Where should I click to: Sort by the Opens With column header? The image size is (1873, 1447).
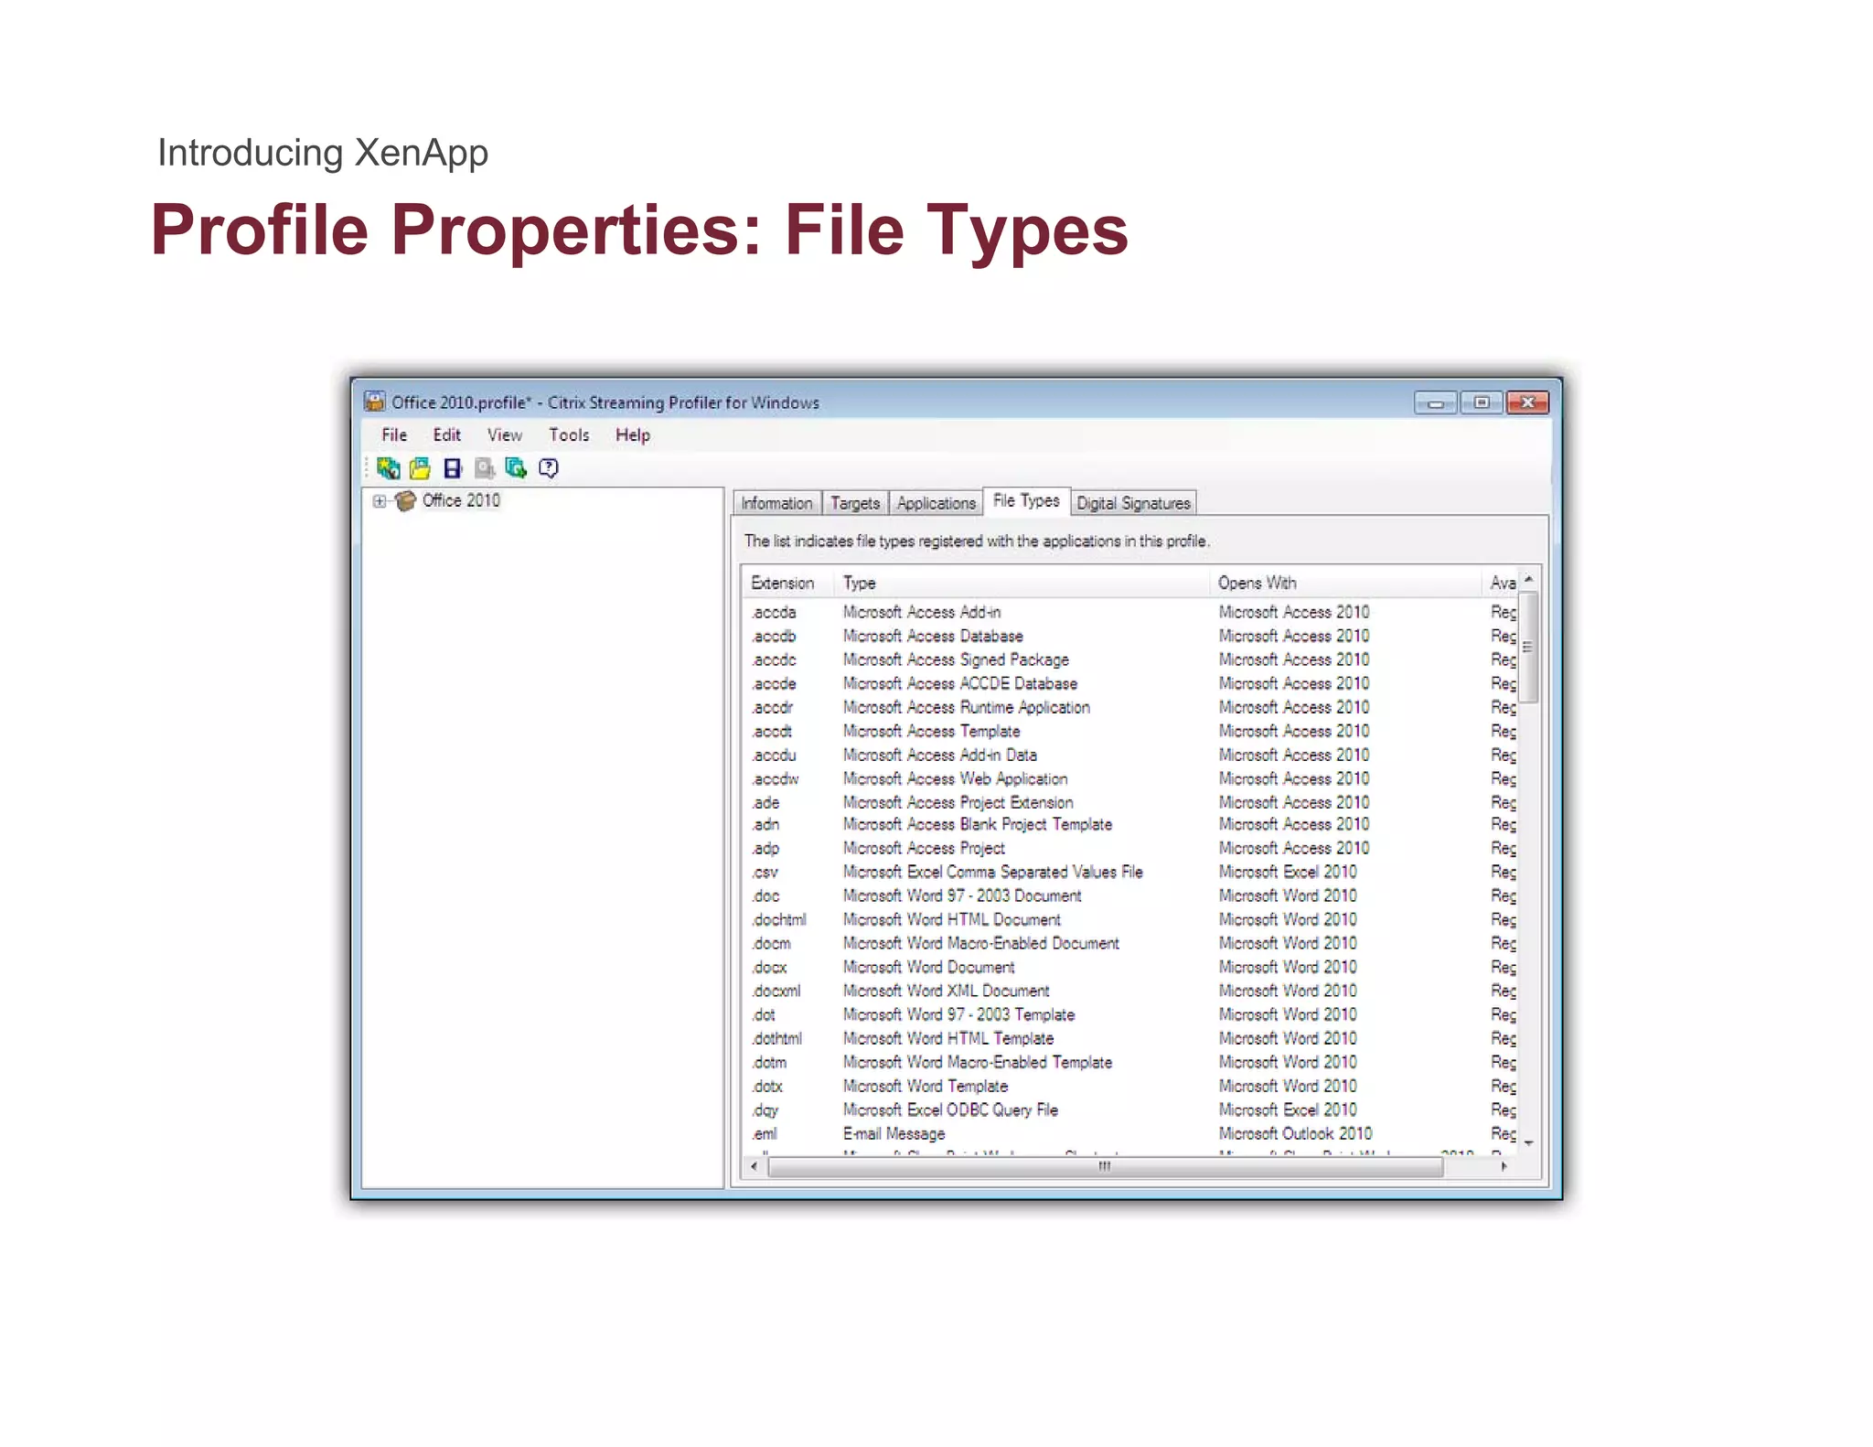point(1345,583)
